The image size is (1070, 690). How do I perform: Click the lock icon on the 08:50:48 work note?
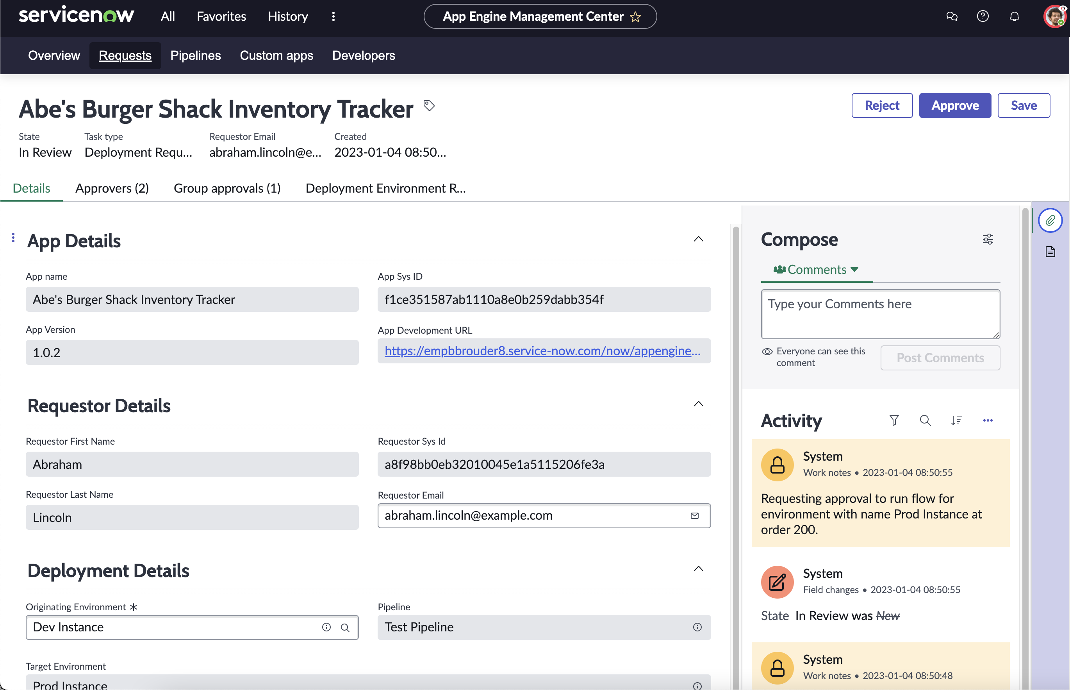point(777,668)
